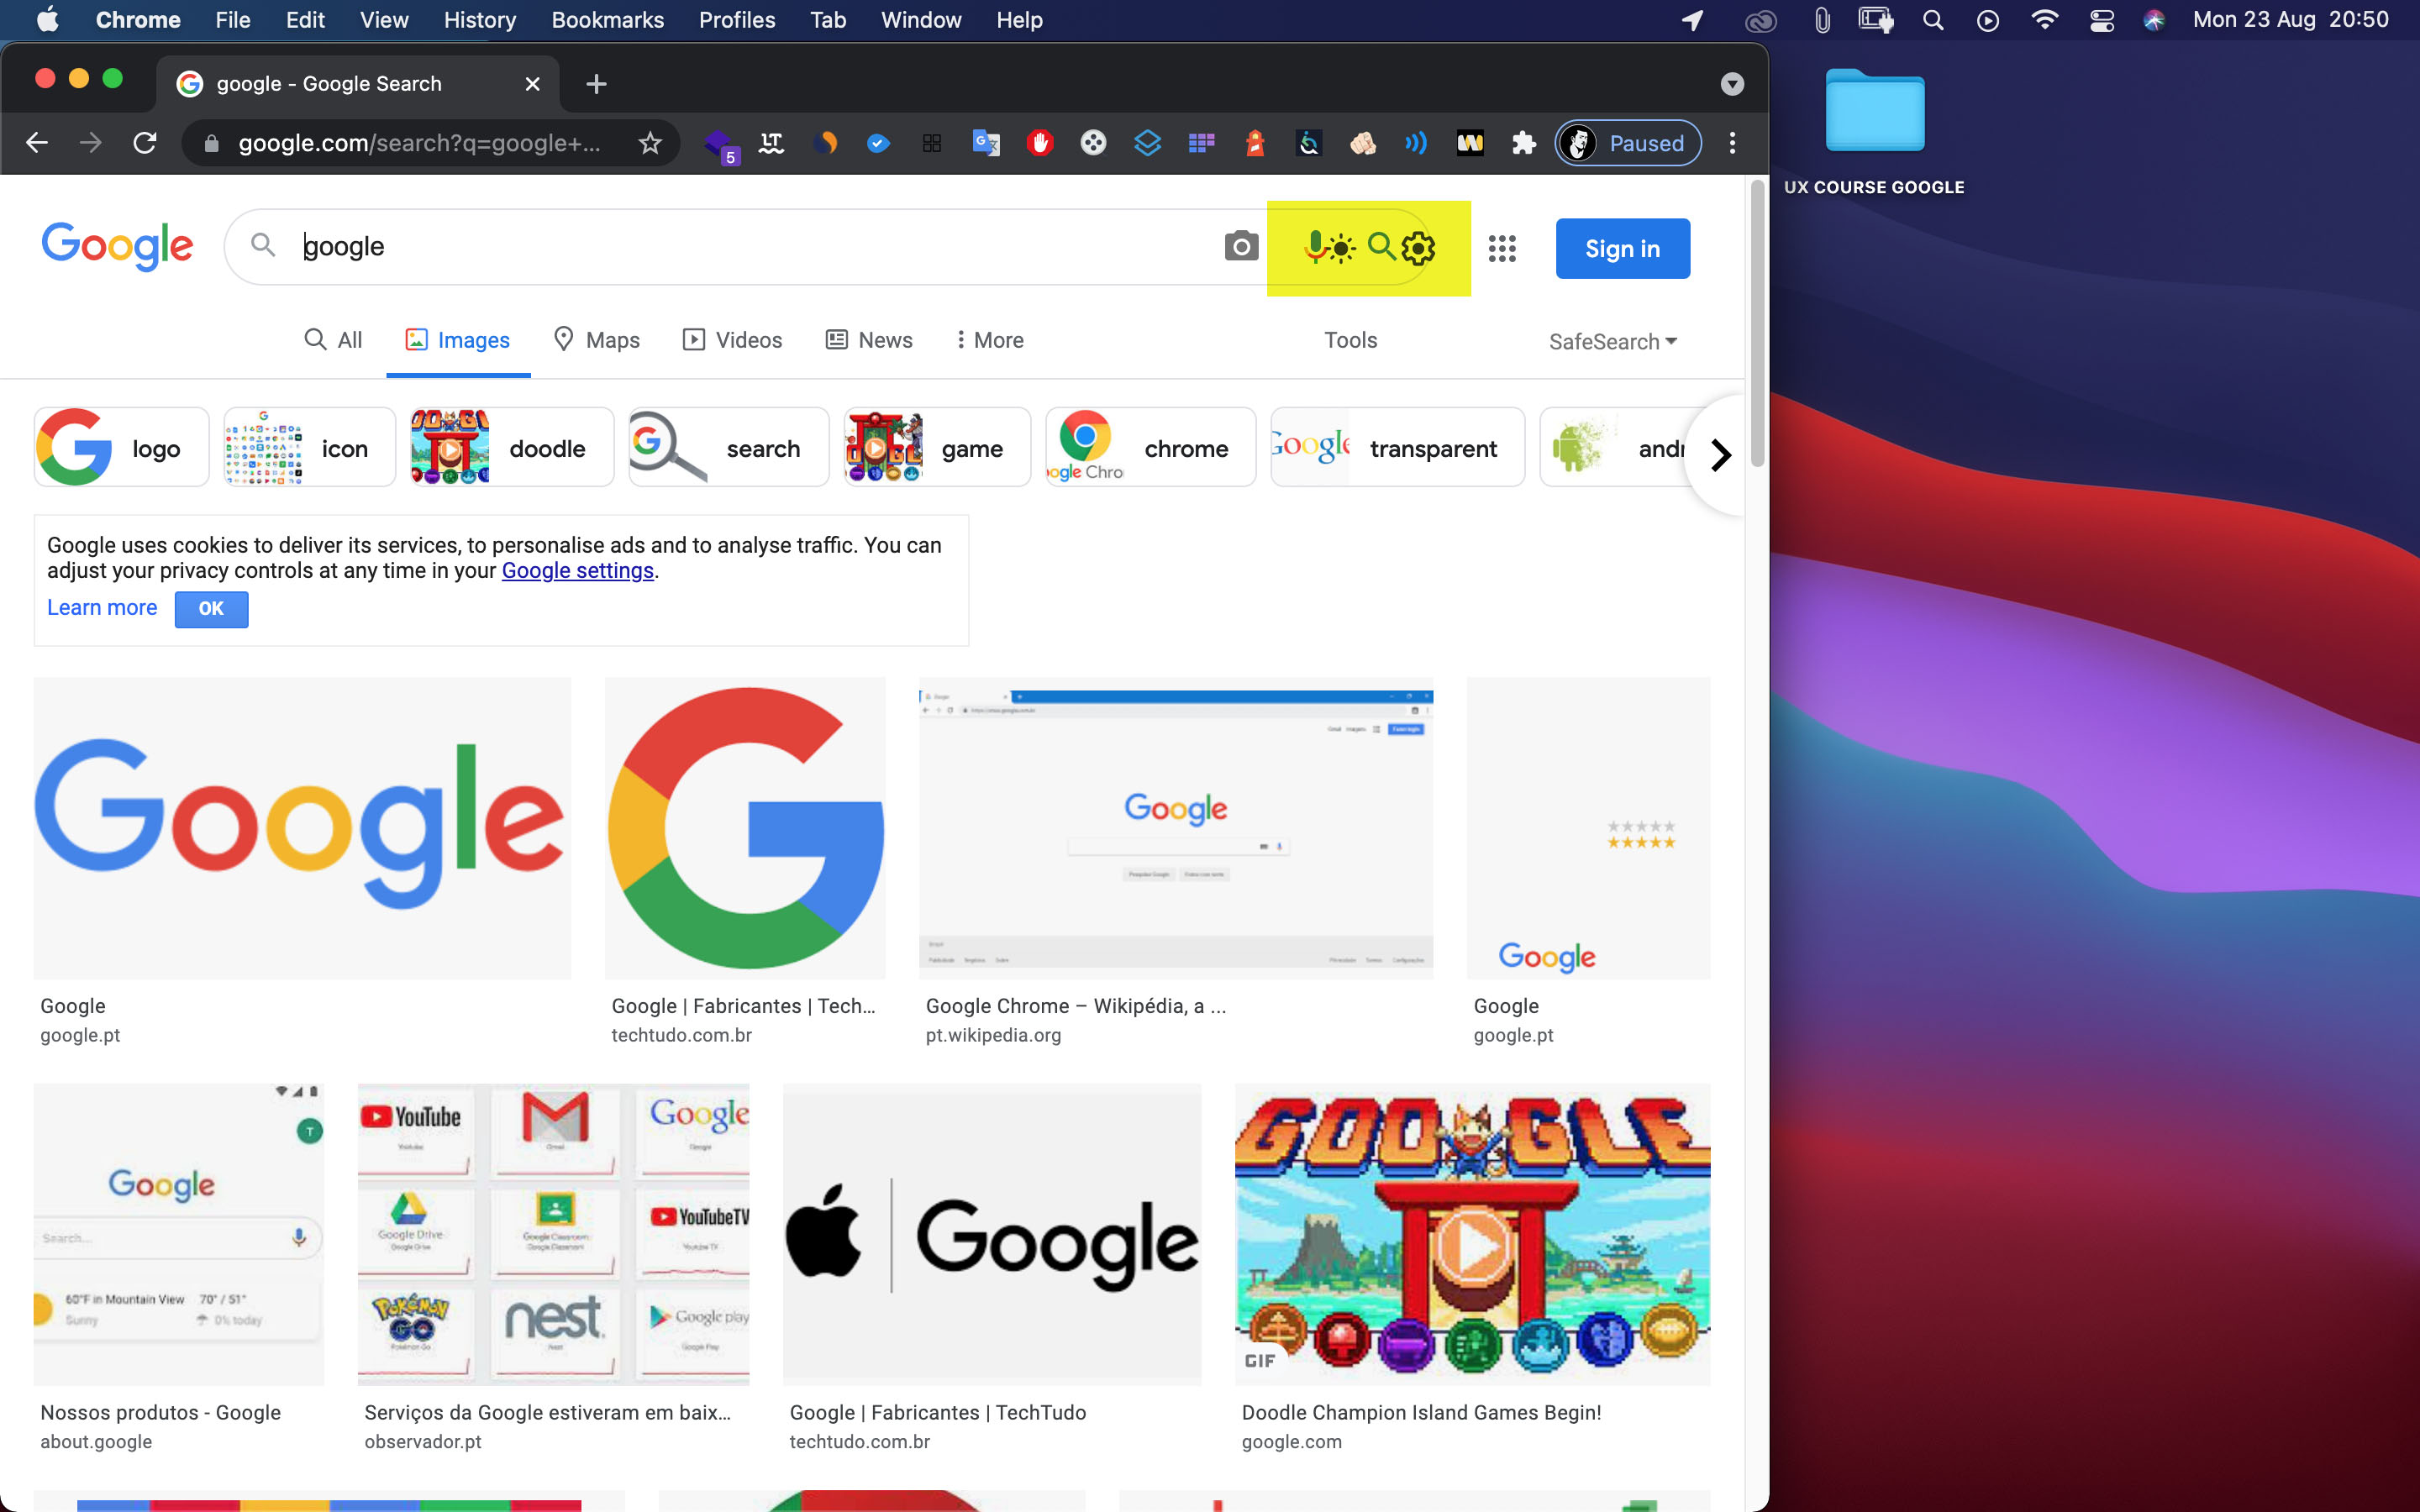The height and width of the screenshot is (1512, 2420).
Task: Select the "game" suggestion chip
Action: (937, 447)
